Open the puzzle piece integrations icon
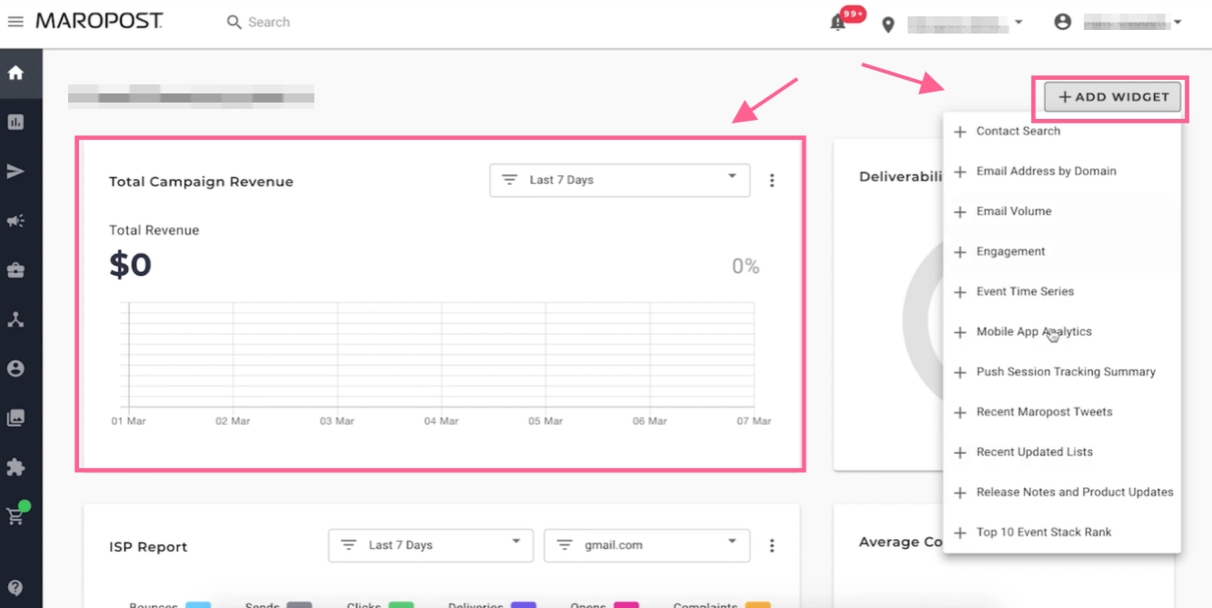Screen dimensions: 1212x608 coord(15,467)
